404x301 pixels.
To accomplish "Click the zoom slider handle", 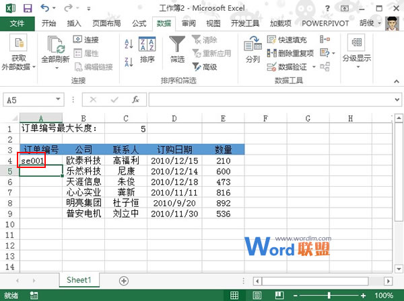I will (329, 296).
